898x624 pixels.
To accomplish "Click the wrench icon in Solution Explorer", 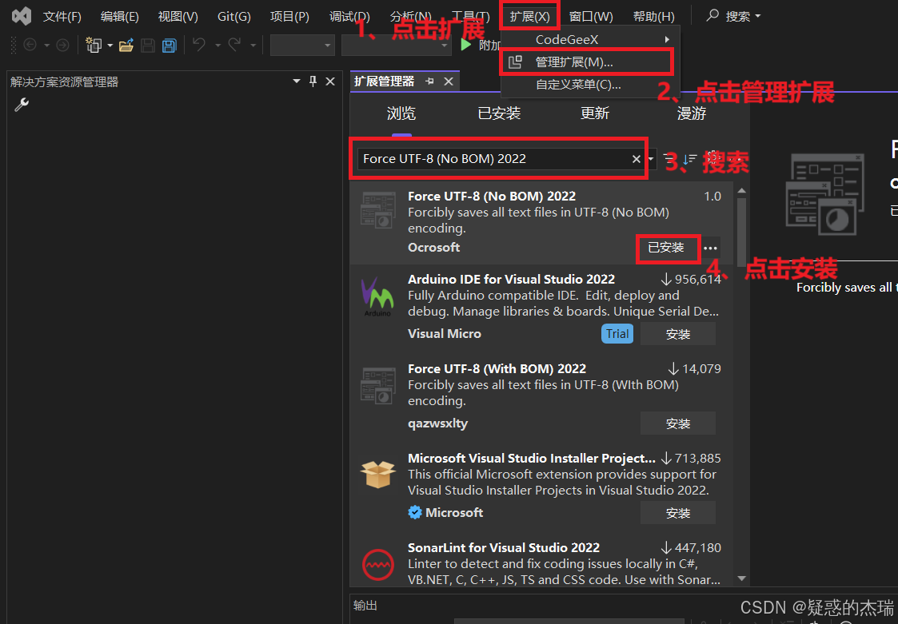I will 22,104.
